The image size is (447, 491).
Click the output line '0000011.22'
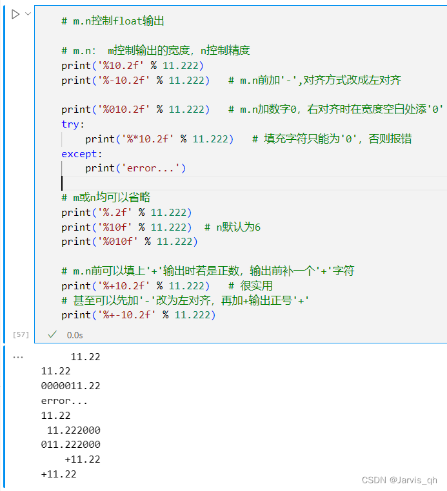(70, 386)
